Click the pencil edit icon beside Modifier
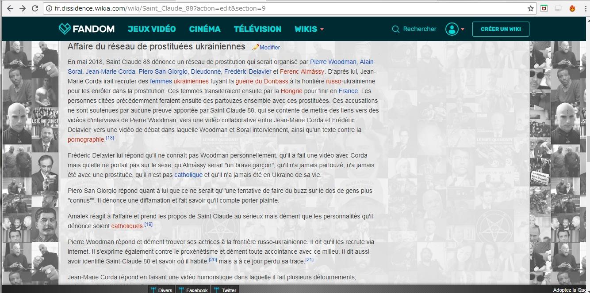590x293 pixels. 255,47
